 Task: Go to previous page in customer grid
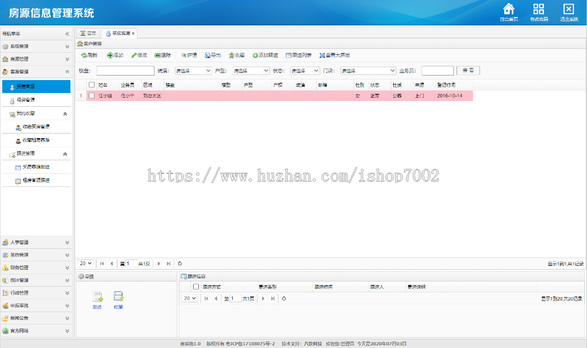112,264
